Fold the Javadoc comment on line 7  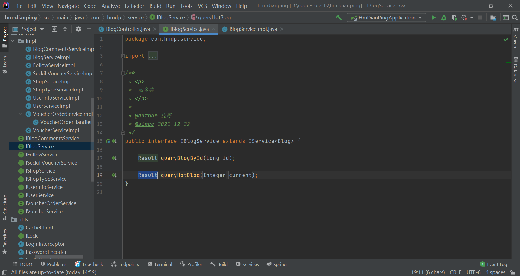click(x=123, y=73)
